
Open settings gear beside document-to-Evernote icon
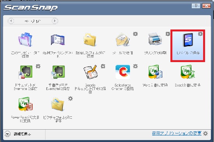pyautogui.click(x=38, y=66)
